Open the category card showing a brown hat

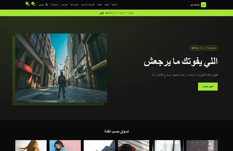click(134, 146)
